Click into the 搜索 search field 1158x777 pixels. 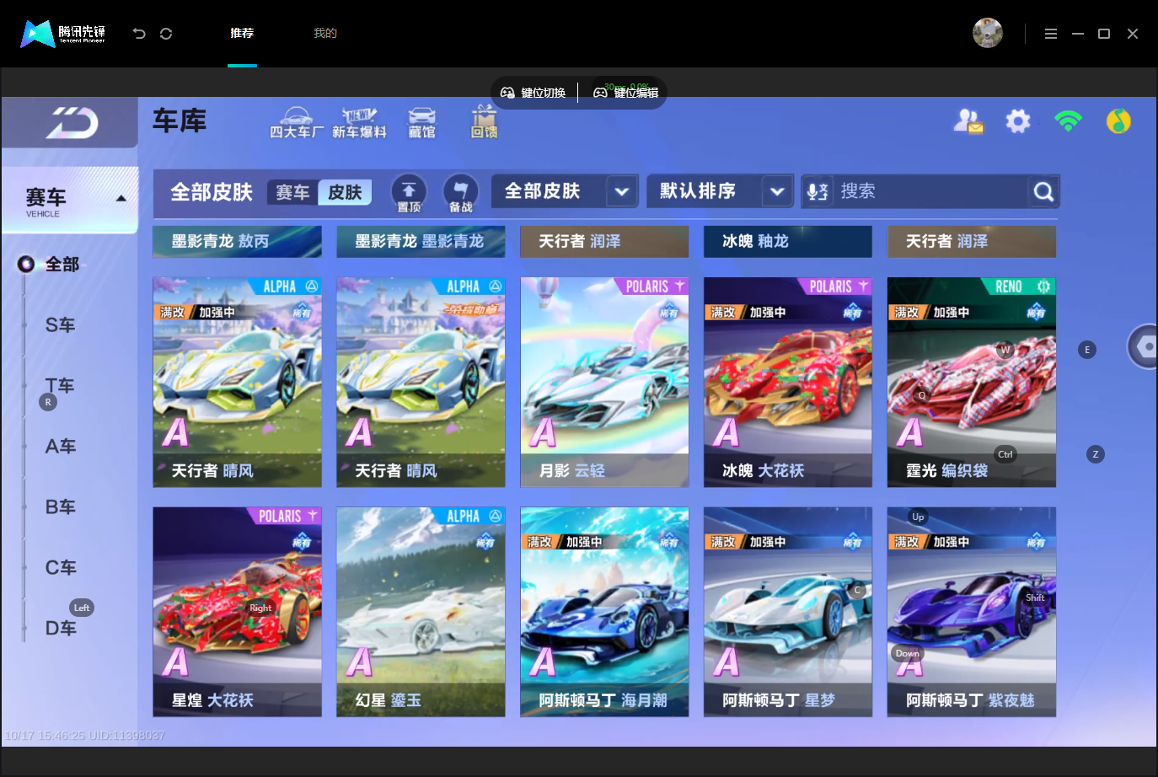tap(931, 192)
